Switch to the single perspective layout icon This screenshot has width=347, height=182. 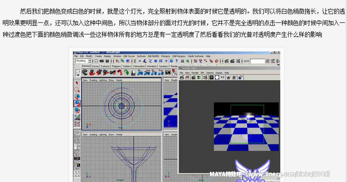click(x=77, y=132)
